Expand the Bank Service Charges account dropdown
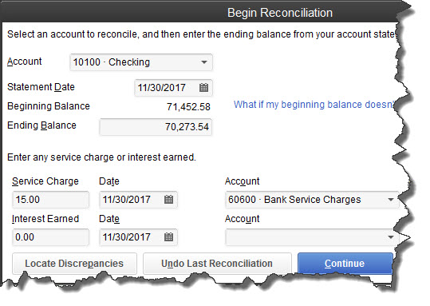 [391, 200]
